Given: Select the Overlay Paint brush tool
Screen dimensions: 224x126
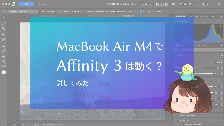Looking at the screenshot, I should (4, 45).
